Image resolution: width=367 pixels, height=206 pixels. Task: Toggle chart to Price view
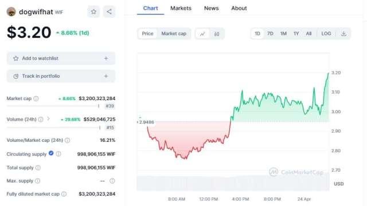coord(147,34)
